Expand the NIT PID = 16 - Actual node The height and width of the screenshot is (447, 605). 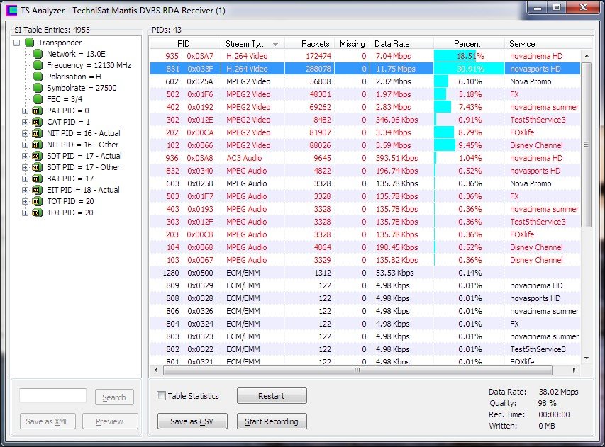click(x=26, y=133)
